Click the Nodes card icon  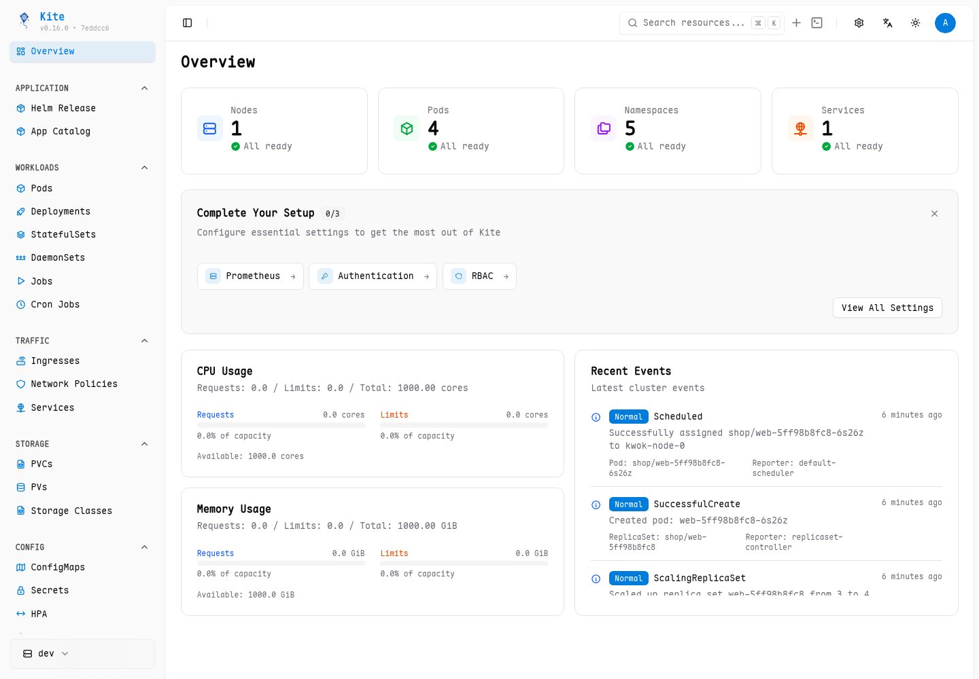(x=210, y=128)
